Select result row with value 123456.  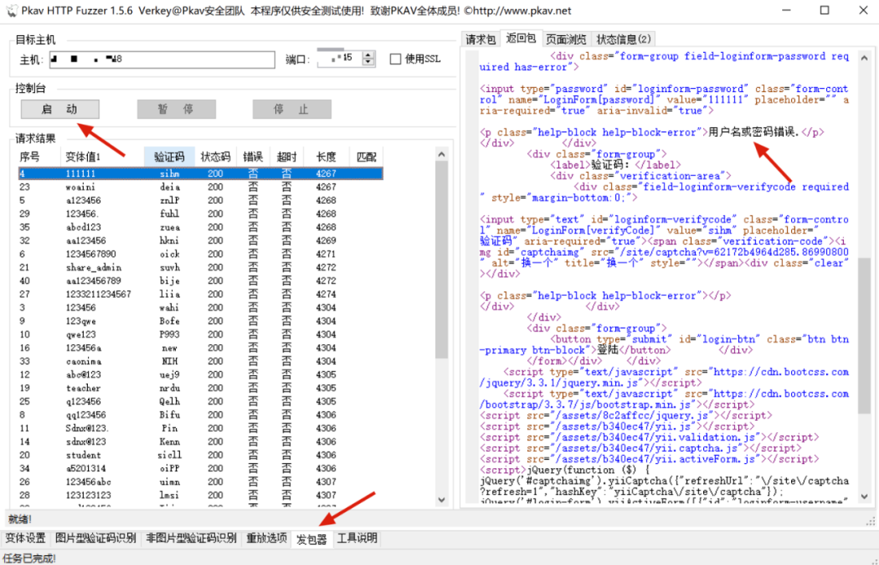click(201, 308)
